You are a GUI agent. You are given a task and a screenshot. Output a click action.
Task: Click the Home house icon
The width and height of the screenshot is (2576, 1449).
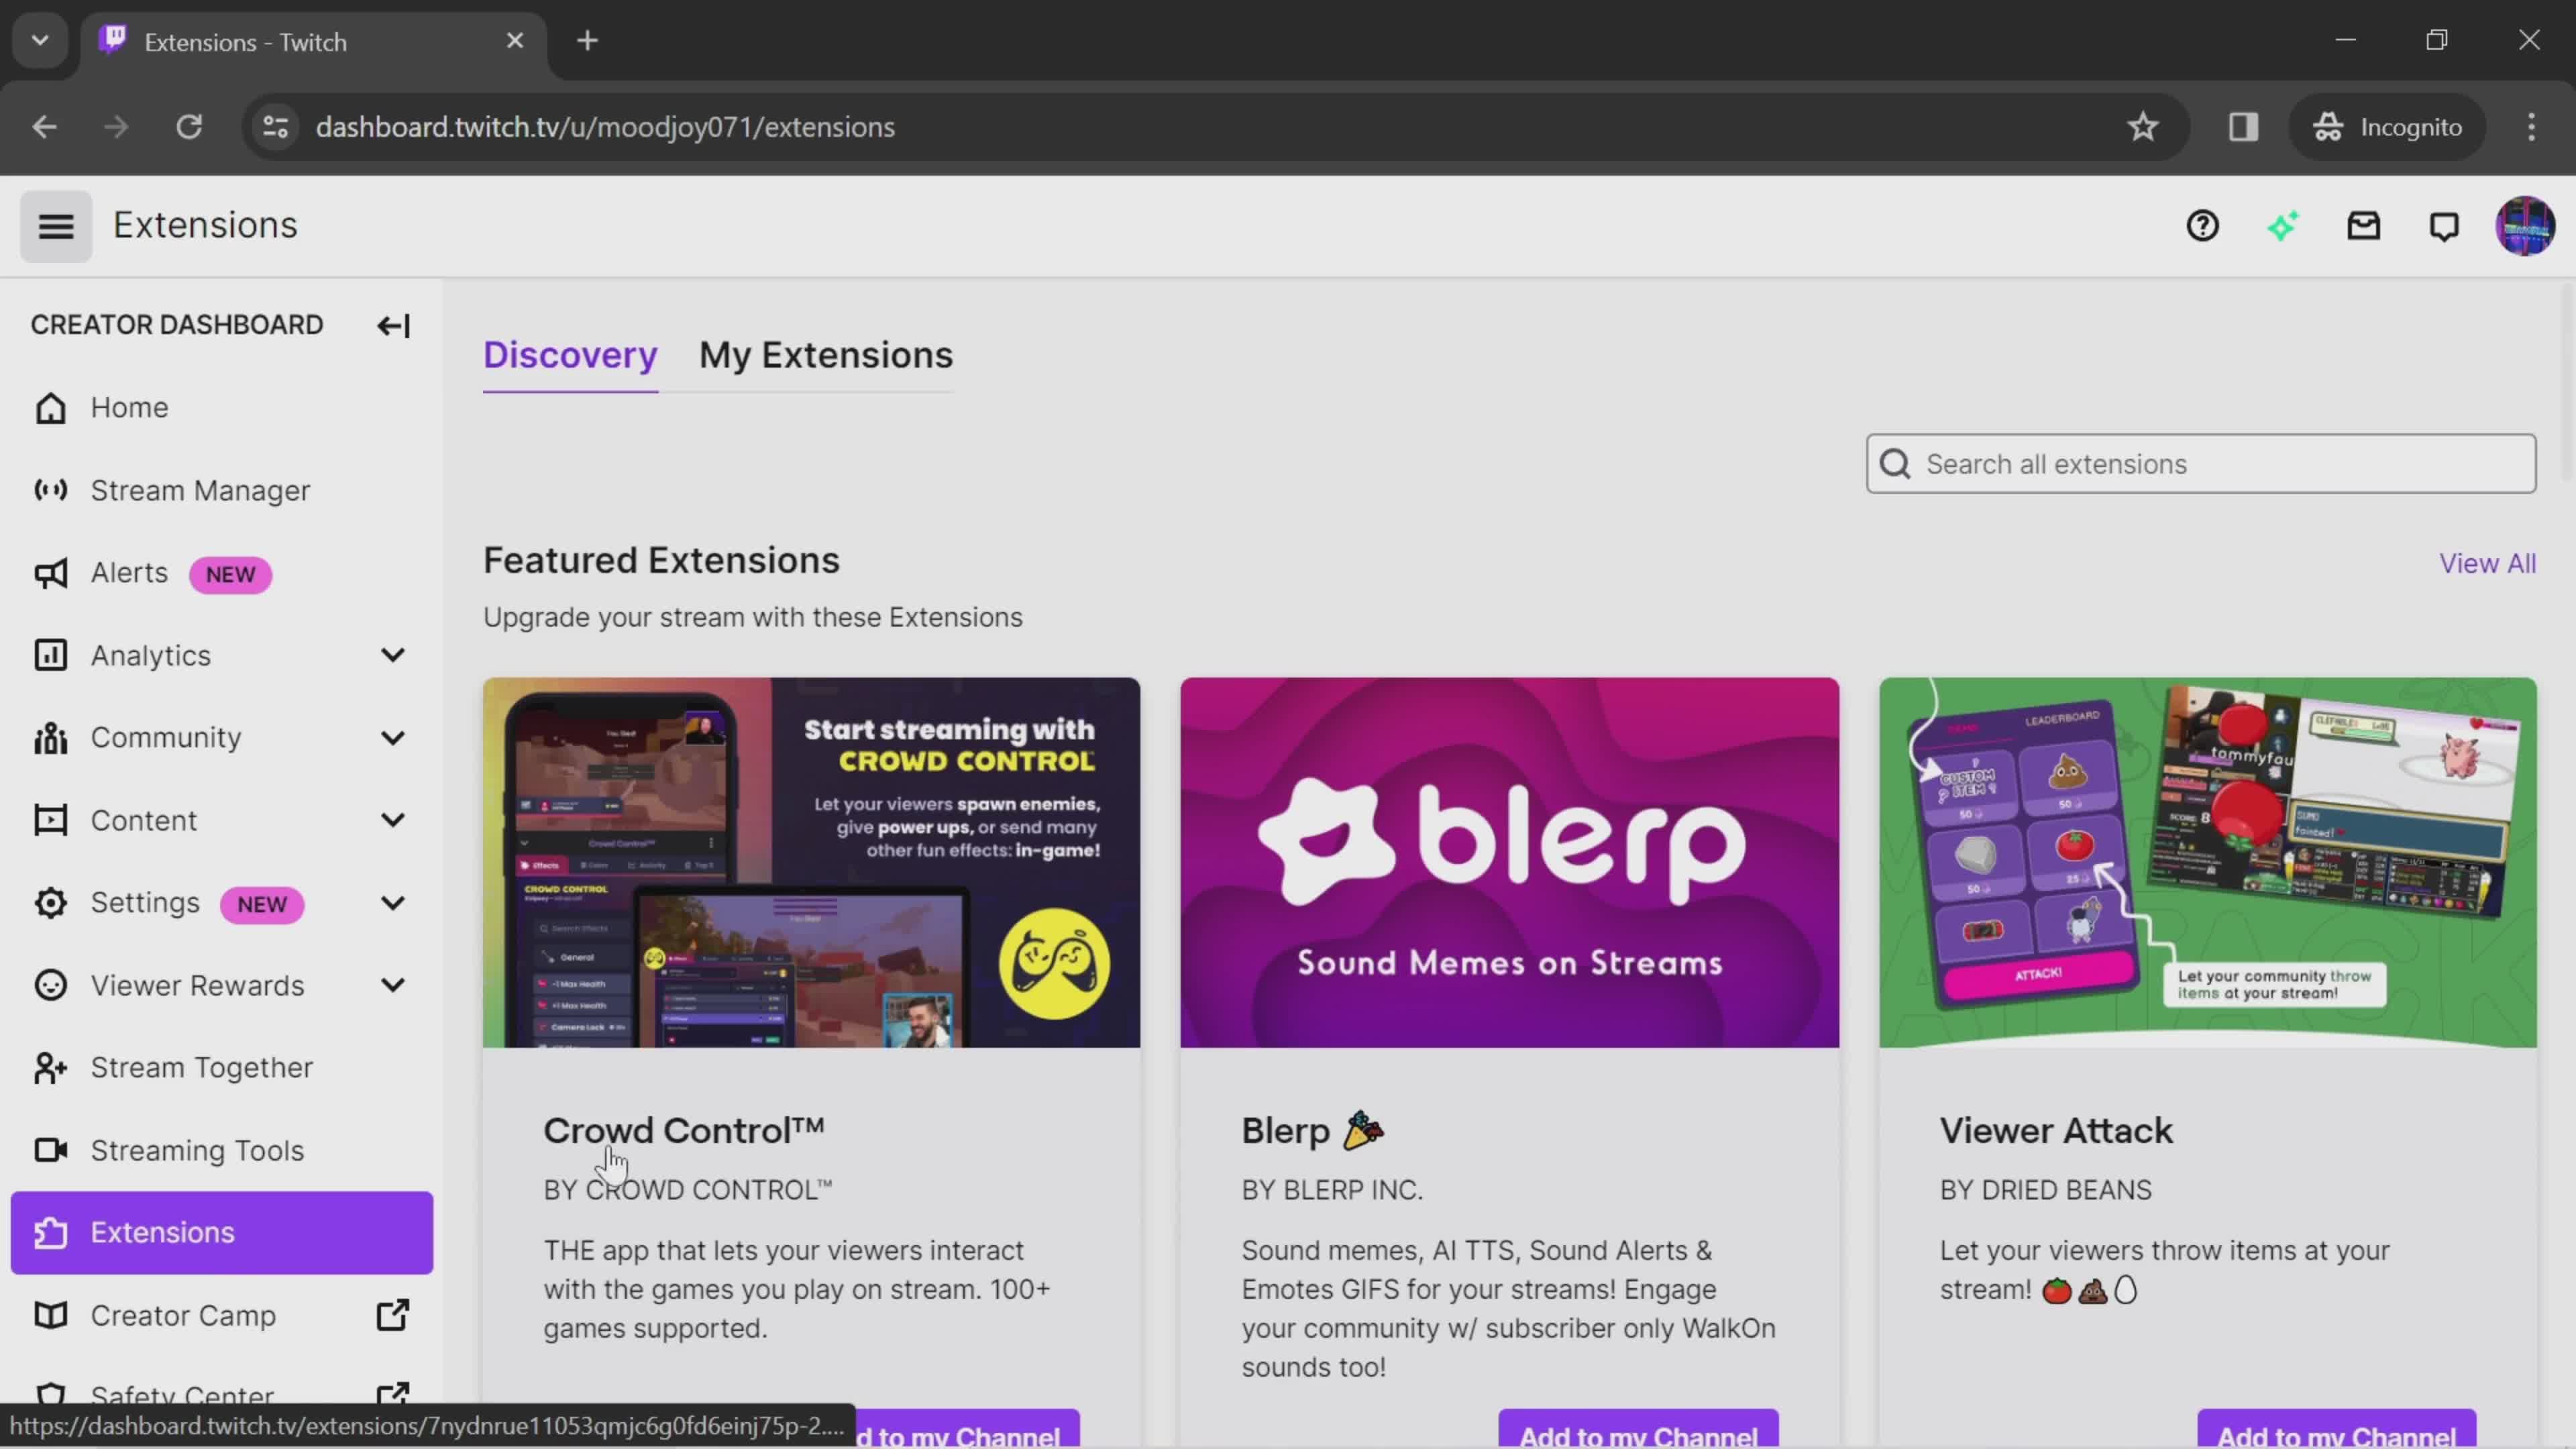coord(50,408)
